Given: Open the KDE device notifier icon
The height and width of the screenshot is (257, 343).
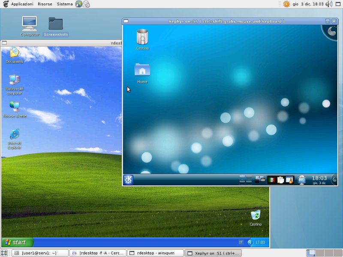Looking at the screenshot, I should [x=260, y=179].
